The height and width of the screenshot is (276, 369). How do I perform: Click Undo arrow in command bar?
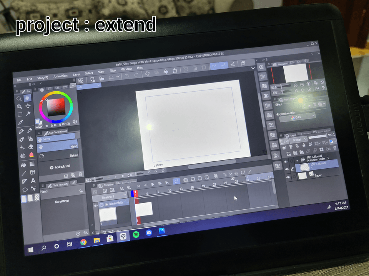[127, 76]
